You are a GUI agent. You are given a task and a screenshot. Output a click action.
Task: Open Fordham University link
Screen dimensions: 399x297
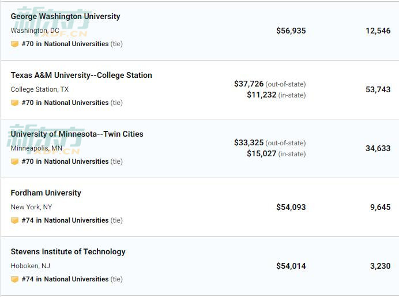[x=46, y=193]
